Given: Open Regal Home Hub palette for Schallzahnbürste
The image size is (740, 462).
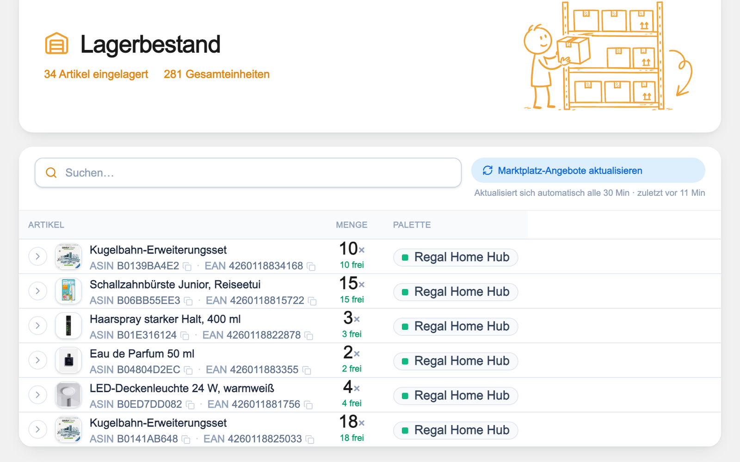Looking at the screenshot, I should point(456,292).
